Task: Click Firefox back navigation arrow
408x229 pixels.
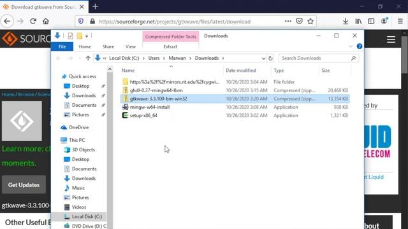Action: click(7, 21)
